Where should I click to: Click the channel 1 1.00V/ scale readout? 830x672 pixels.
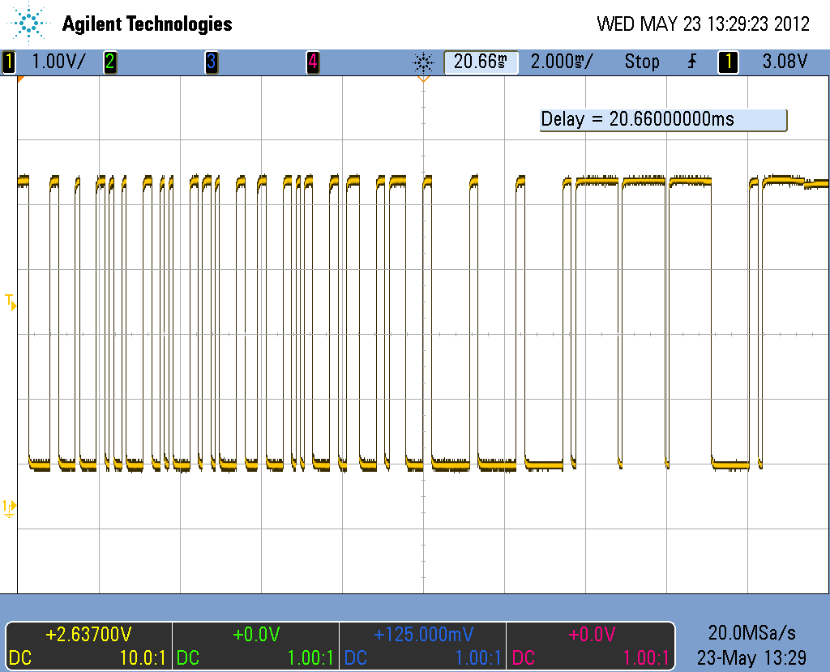click(x=58, y=62)
